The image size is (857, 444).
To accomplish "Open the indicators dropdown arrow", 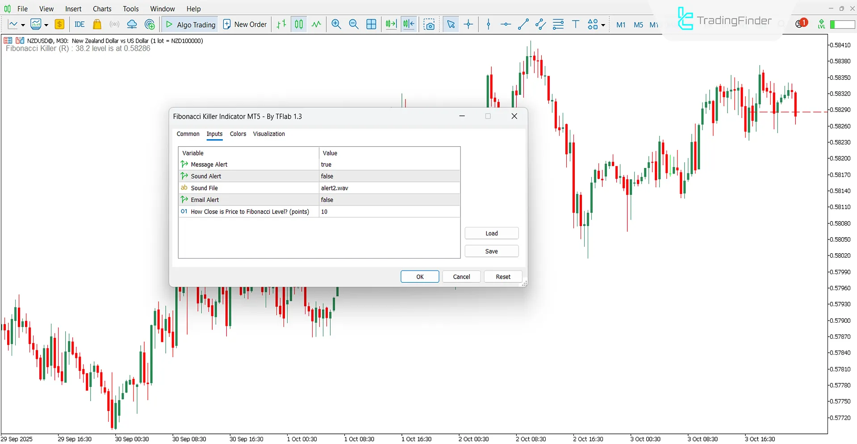I will click(x=45, y=24).
